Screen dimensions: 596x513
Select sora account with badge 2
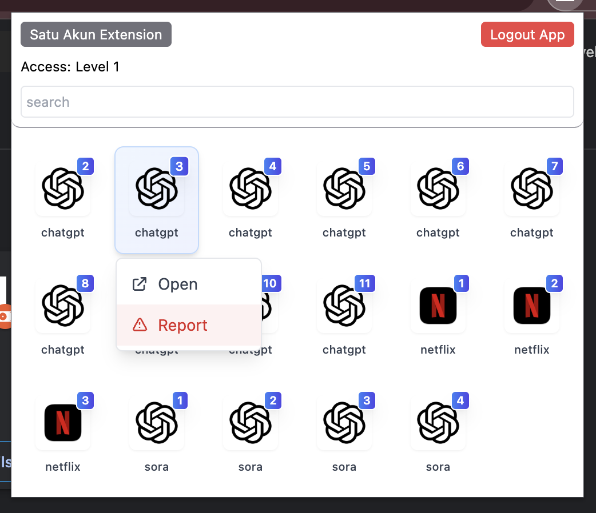click(251, 422)
